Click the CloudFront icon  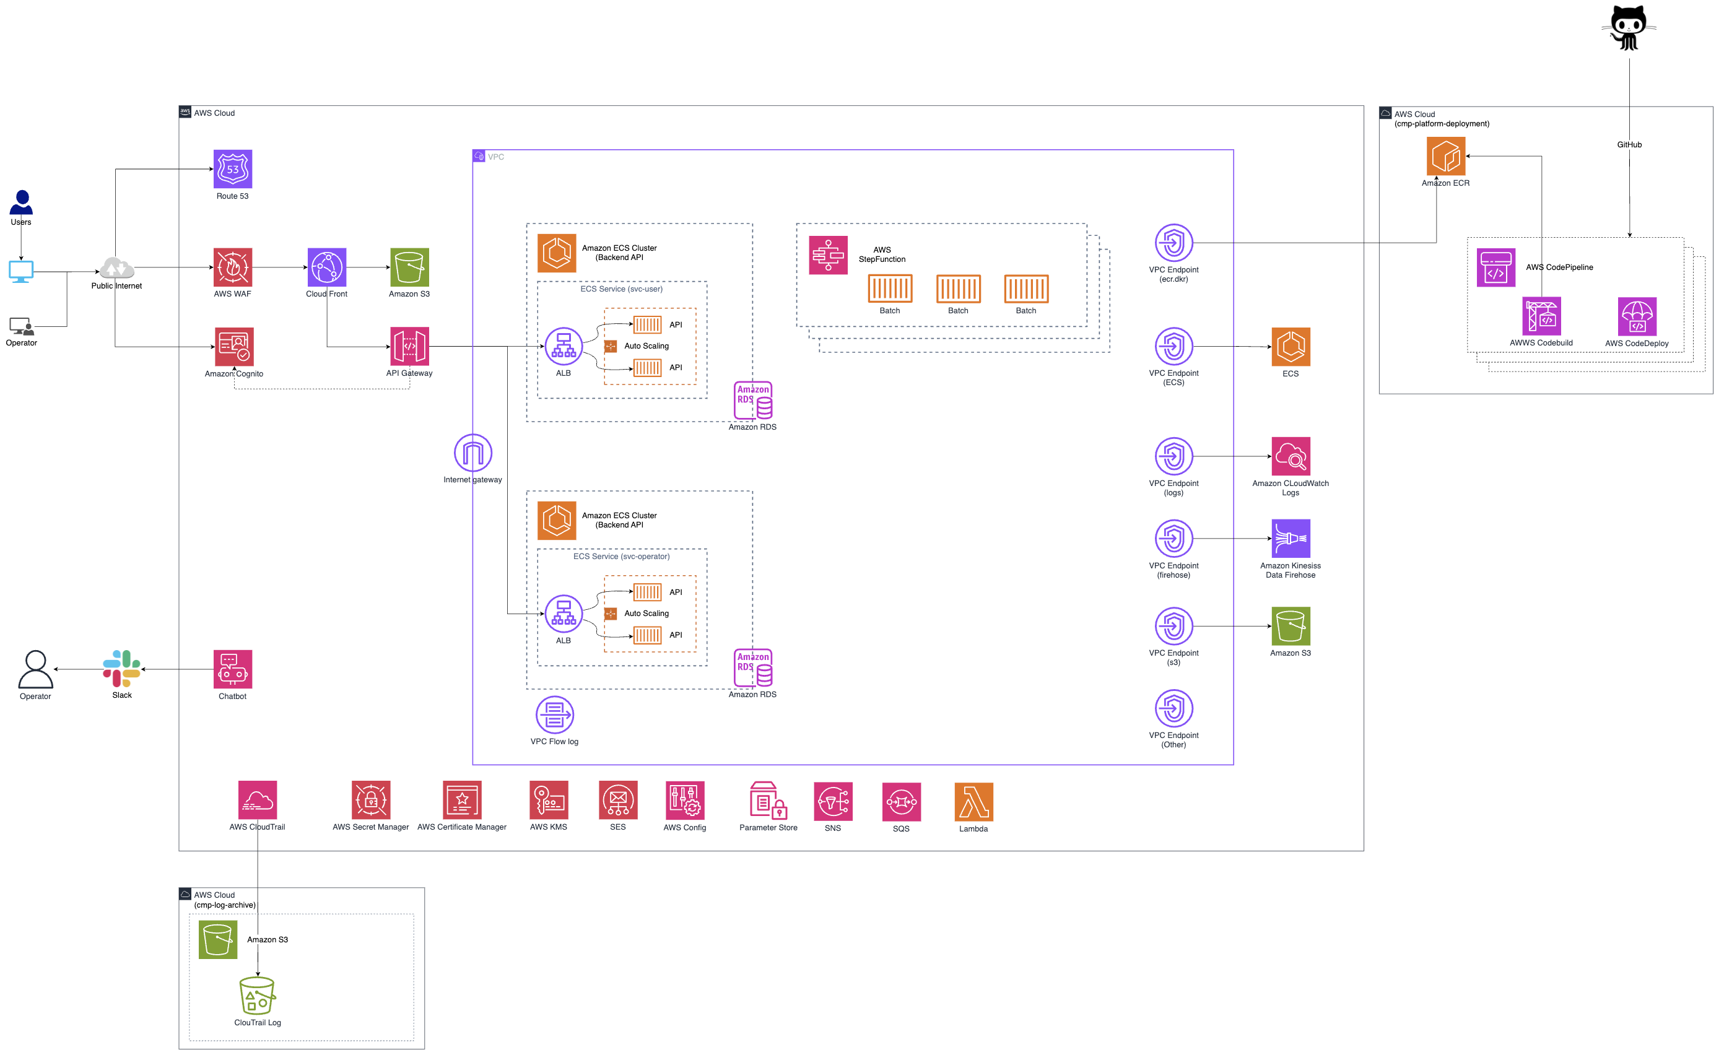point(327,267)
